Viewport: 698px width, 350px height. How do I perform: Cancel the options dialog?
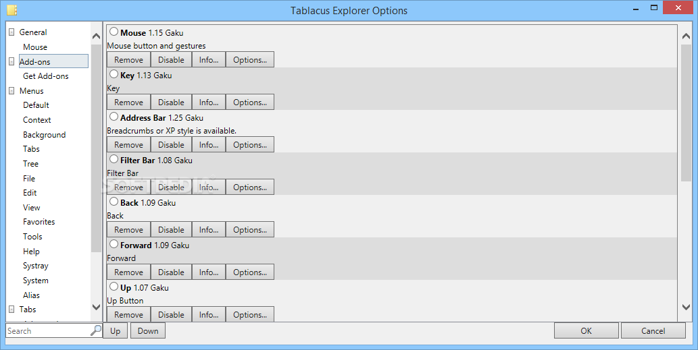point(653,330)
